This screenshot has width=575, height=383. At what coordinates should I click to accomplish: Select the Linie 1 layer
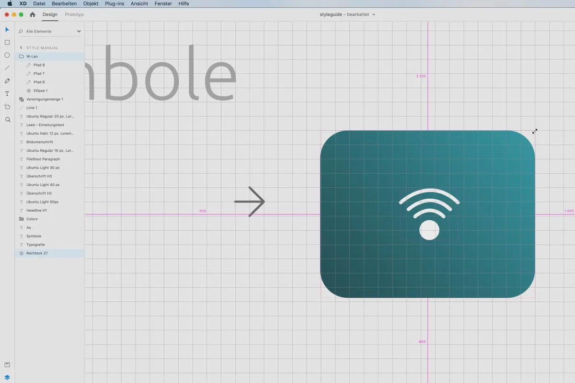click(x=50, y=108)
